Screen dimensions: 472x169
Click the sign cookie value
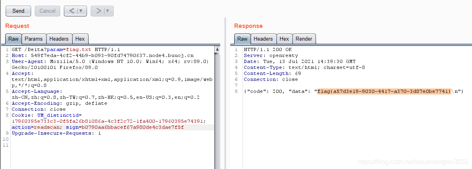[132, 127]
